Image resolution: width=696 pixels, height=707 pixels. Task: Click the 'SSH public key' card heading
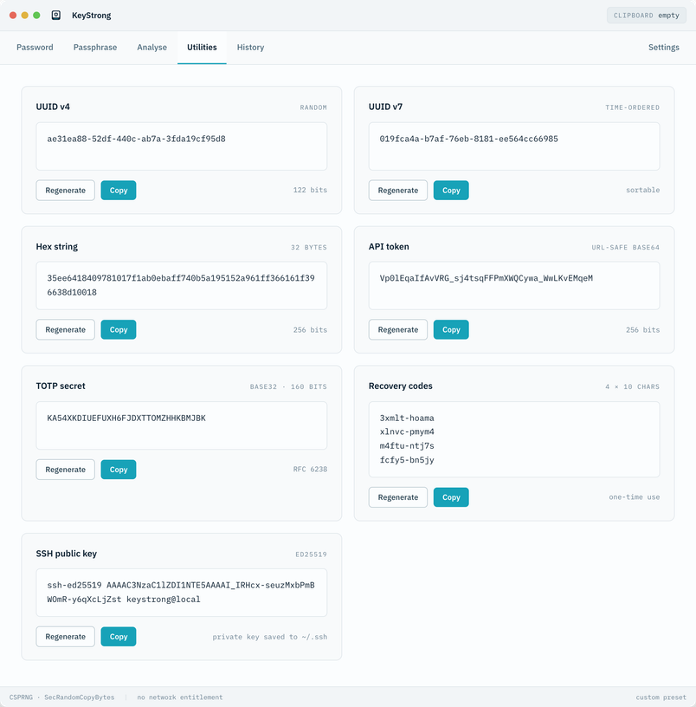click(66, 554)
